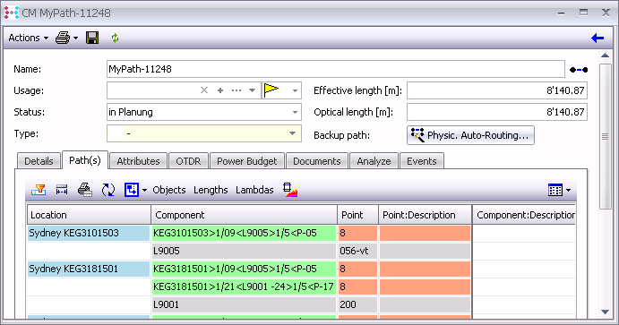Click the yellow flag icon
Viewport: 619px width, 325px height.
pos(271,90)
